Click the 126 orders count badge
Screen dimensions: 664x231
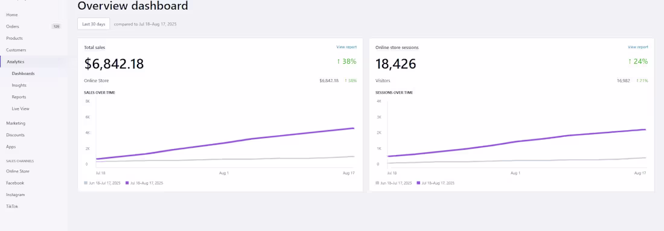pos(56,26)
